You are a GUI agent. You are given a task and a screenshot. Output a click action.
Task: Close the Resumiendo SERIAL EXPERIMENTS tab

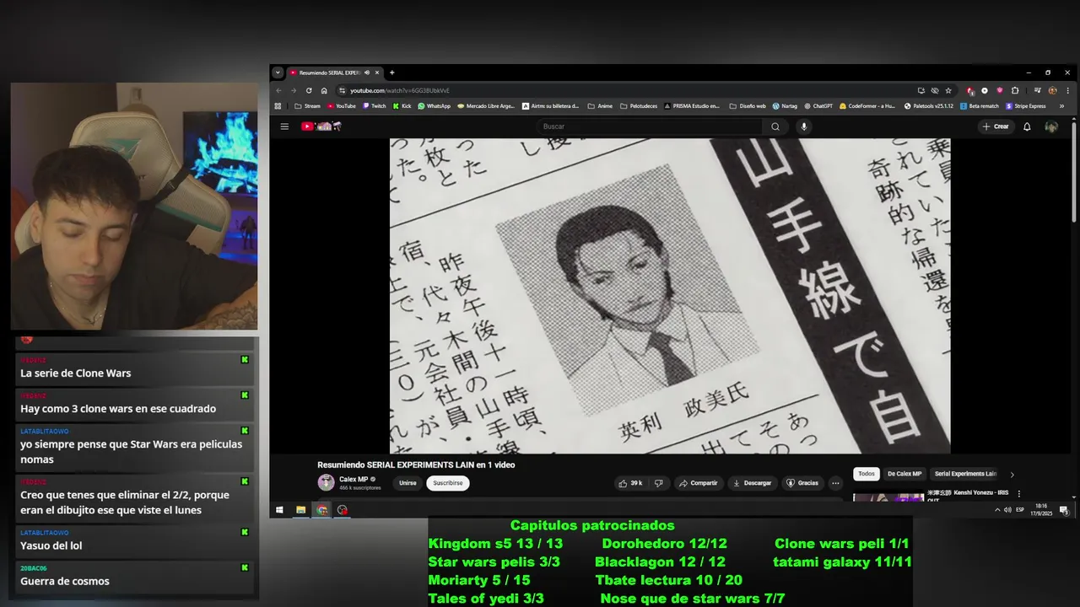coord(377,73)
